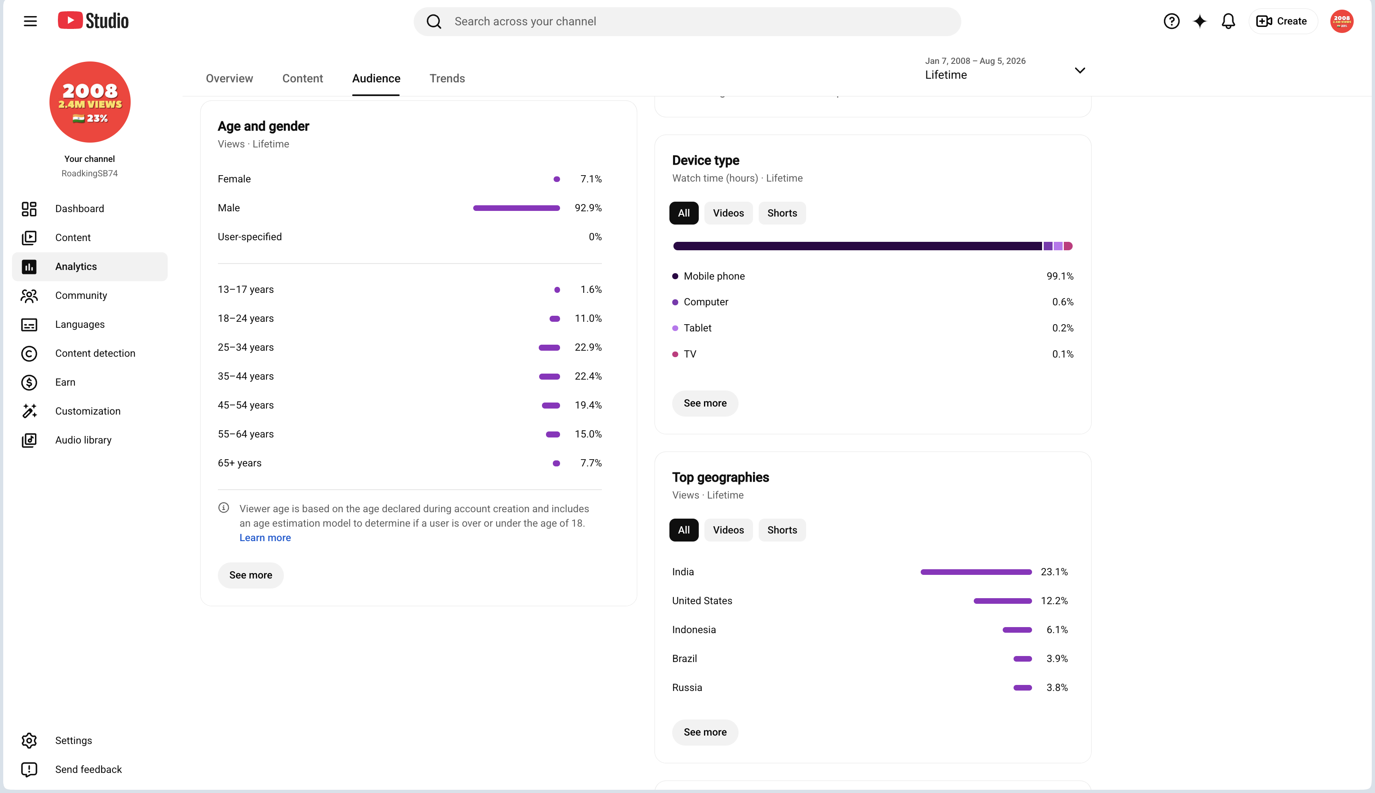
Task: Click the Send feedback icon
Action: tap(29, 769)
